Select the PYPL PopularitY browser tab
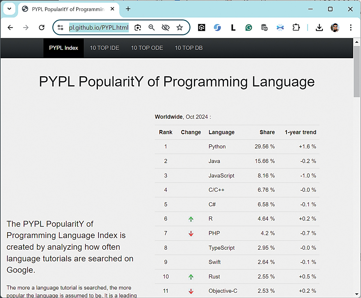This screenshot has width=361, height=298. [69, 9]
